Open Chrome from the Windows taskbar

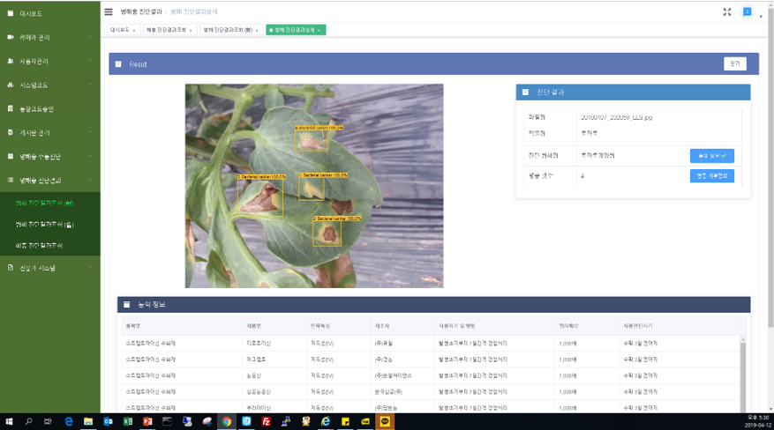coord(227,422)
